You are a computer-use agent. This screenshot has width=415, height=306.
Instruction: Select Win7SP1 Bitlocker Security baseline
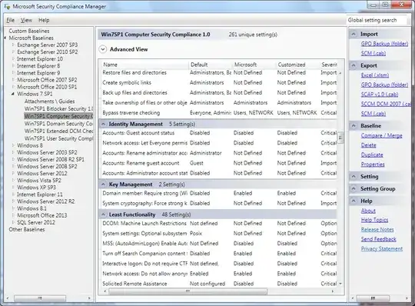coord(58,109)
